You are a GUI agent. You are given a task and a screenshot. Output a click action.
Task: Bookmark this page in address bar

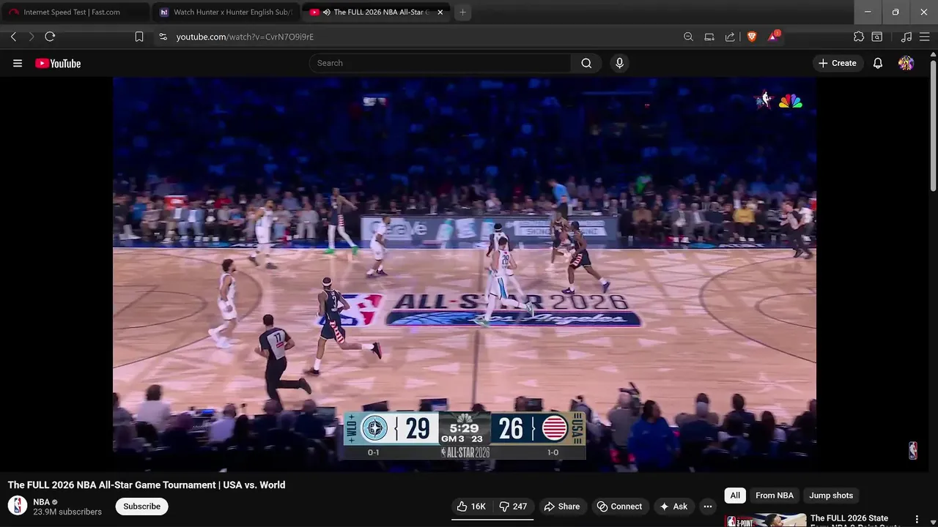139,37
